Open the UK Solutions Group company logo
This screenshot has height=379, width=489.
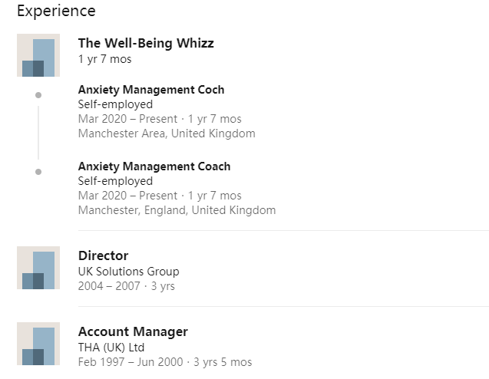click(x=38, y=268)
